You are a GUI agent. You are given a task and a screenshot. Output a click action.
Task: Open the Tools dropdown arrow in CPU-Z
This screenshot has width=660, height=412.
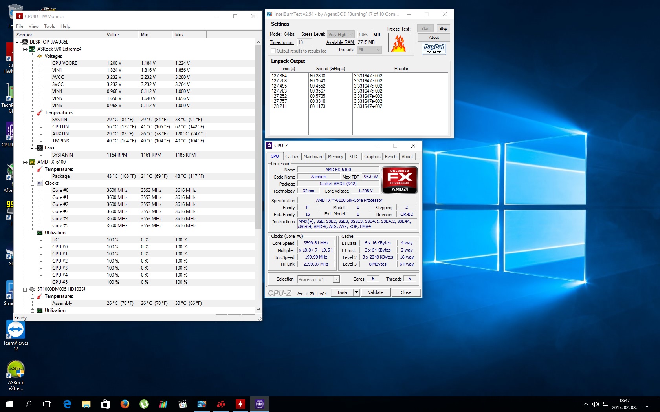356,292
